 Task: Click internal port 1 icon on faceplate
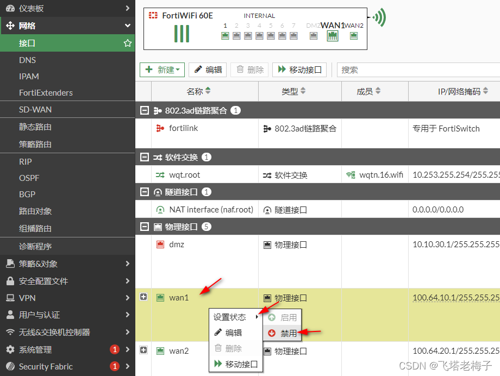tap(225, 36)
